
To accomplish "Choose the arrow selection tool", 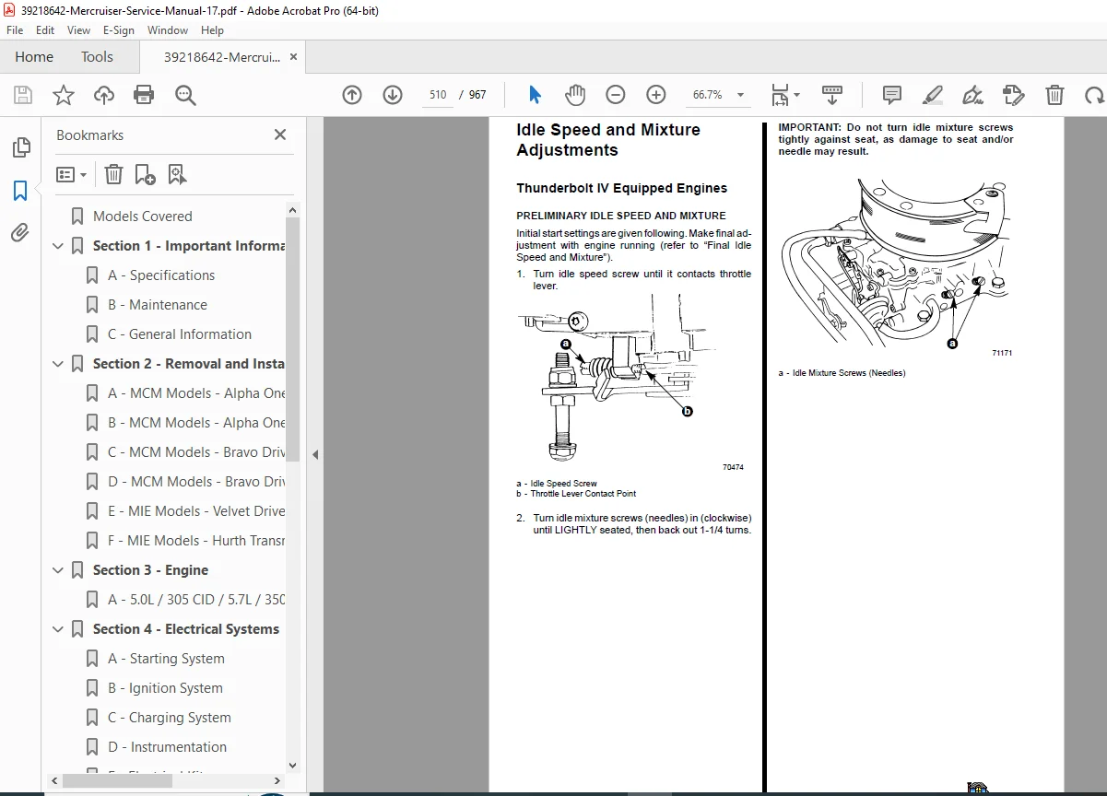I will tap(536, 95).
